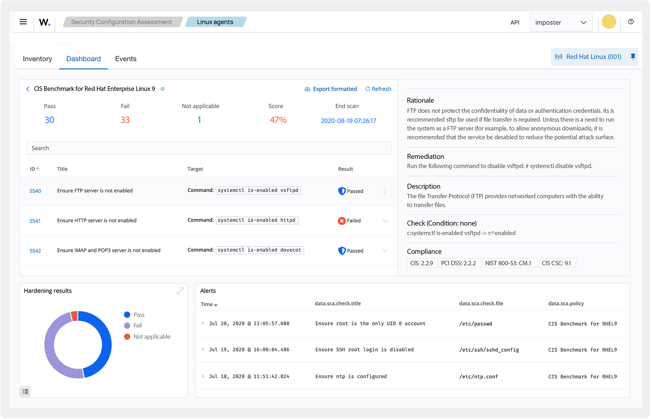Open the Events tab
The height and width of the screenshot is (419, 651).
(125, 59)
